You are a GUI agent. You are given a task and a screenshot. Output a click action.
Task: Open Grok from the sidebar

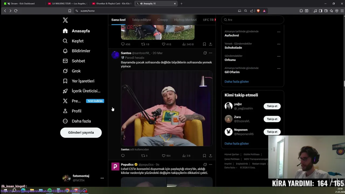(x=72, y=71)
